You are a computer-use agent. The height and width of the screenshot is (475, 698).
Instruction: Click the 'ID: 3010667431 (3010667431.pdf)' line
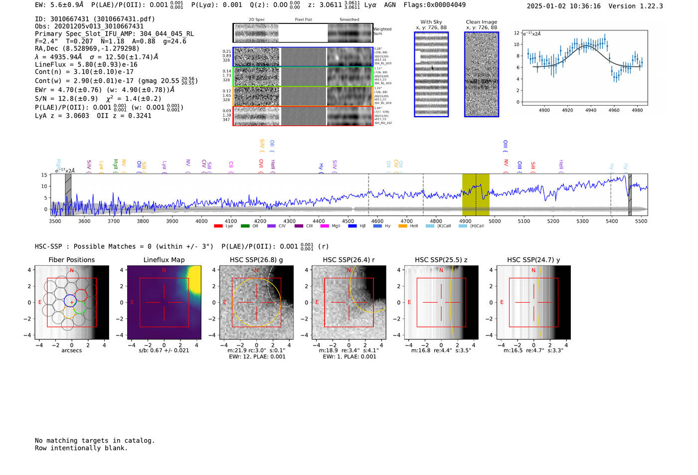click(x=95, y=19)
